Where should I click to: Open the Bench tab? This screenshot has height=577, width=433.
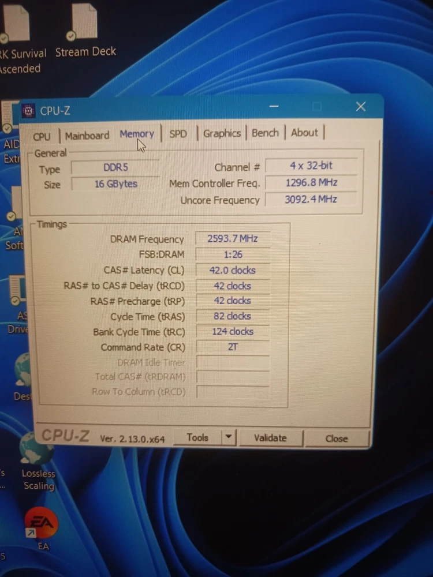[x=265, y=133]
